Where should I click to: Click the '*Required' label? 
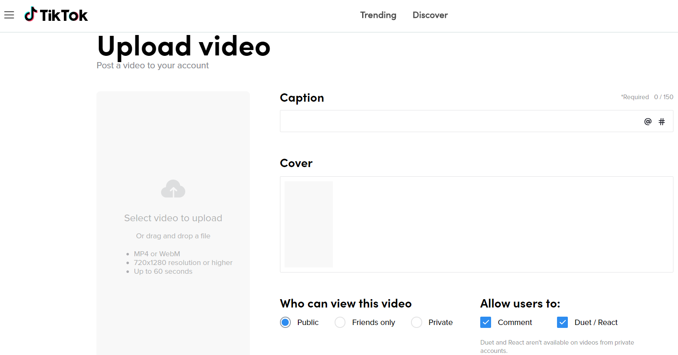(x=635, y=97)
